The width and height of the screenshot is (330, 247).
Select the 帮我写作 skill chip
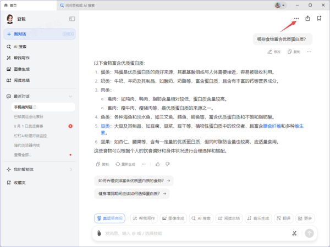click(144, 218)
